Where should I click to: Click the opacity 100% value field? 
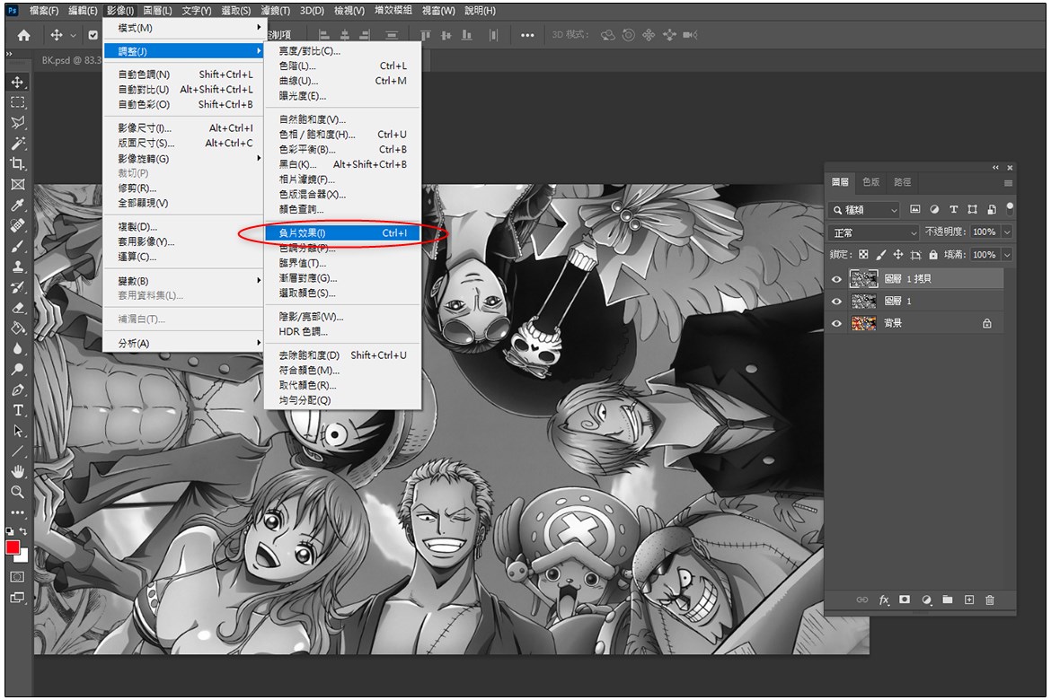pyautogui.click(x=984, y=232)
